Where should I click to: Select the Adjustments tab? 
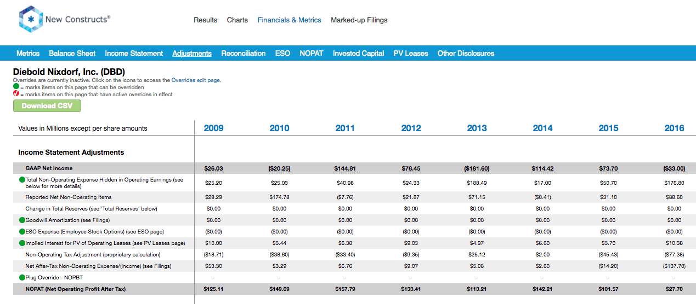click(192, 54)
